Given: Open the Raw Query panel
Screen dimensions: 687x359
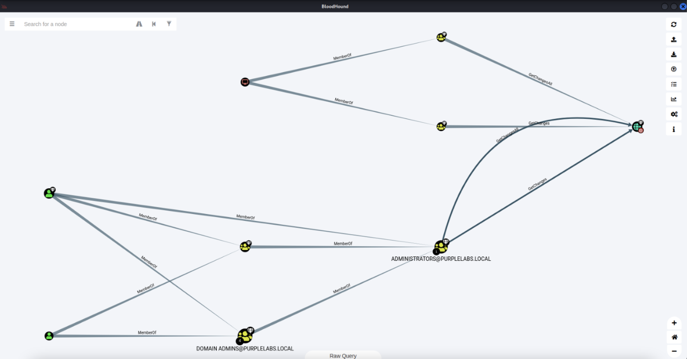Looking at the screenshot, I should click(343, 355).
